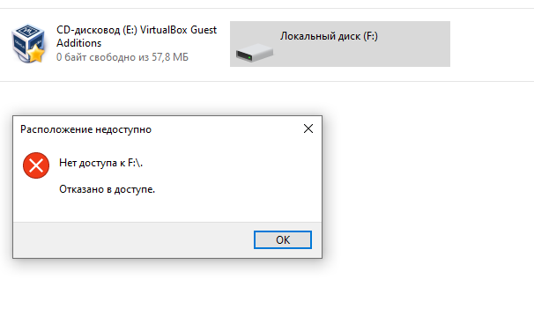Viewport: 534px width, 323px height.
Task: Click blank Explorer area right of the dialog
Action: tap(426, 187)
